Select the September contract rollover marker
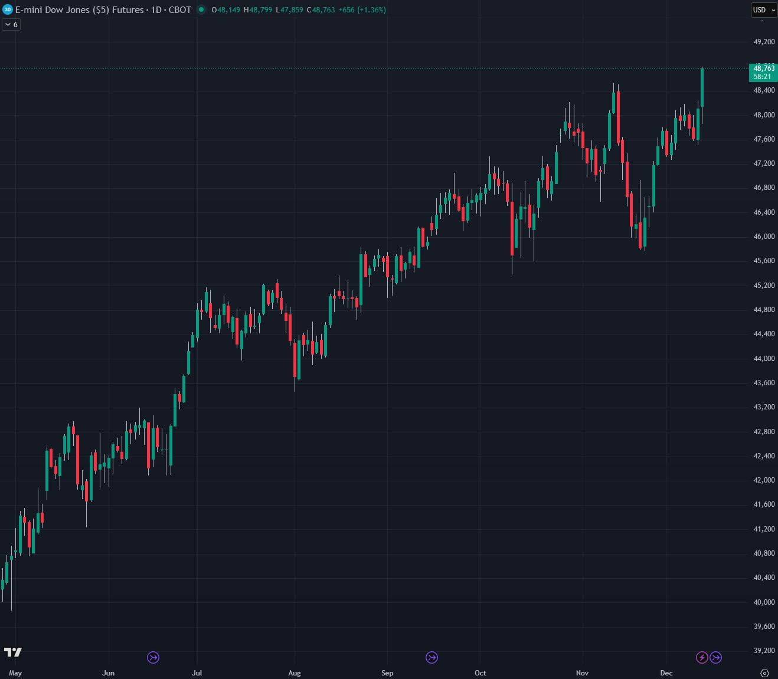Viewport: 778px width, 679px height. (432, 657)
